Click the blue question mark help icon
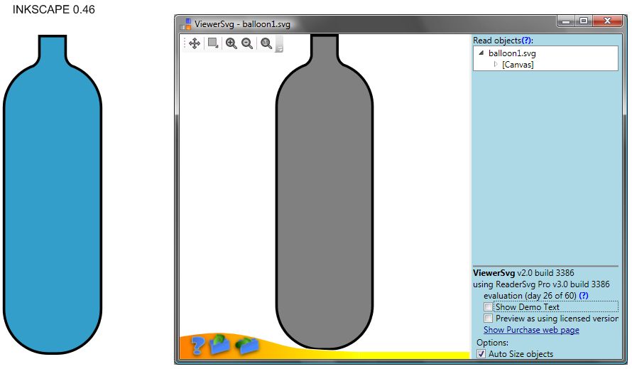The width and height of the screenshot is (632, 369). [197, 345]
